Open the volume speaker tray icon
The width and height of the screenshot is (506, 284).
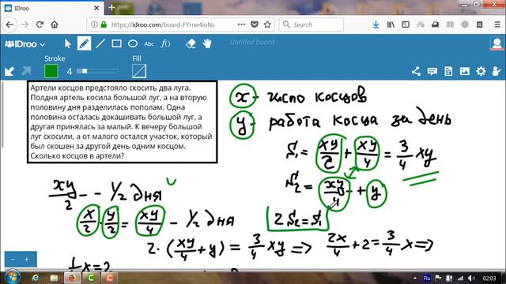(x=471, y=278)
